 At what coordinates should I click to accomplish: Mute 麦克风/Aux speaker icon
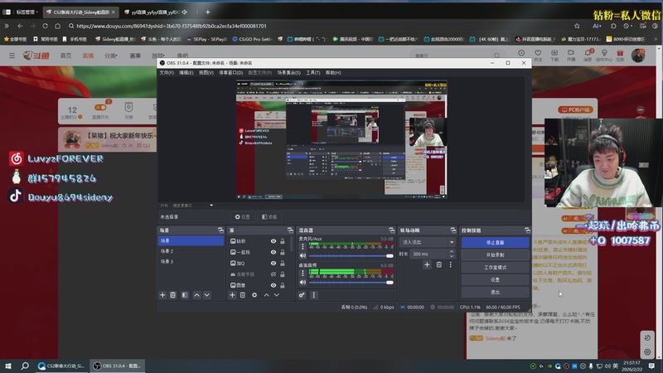click(x=302, y=256)
